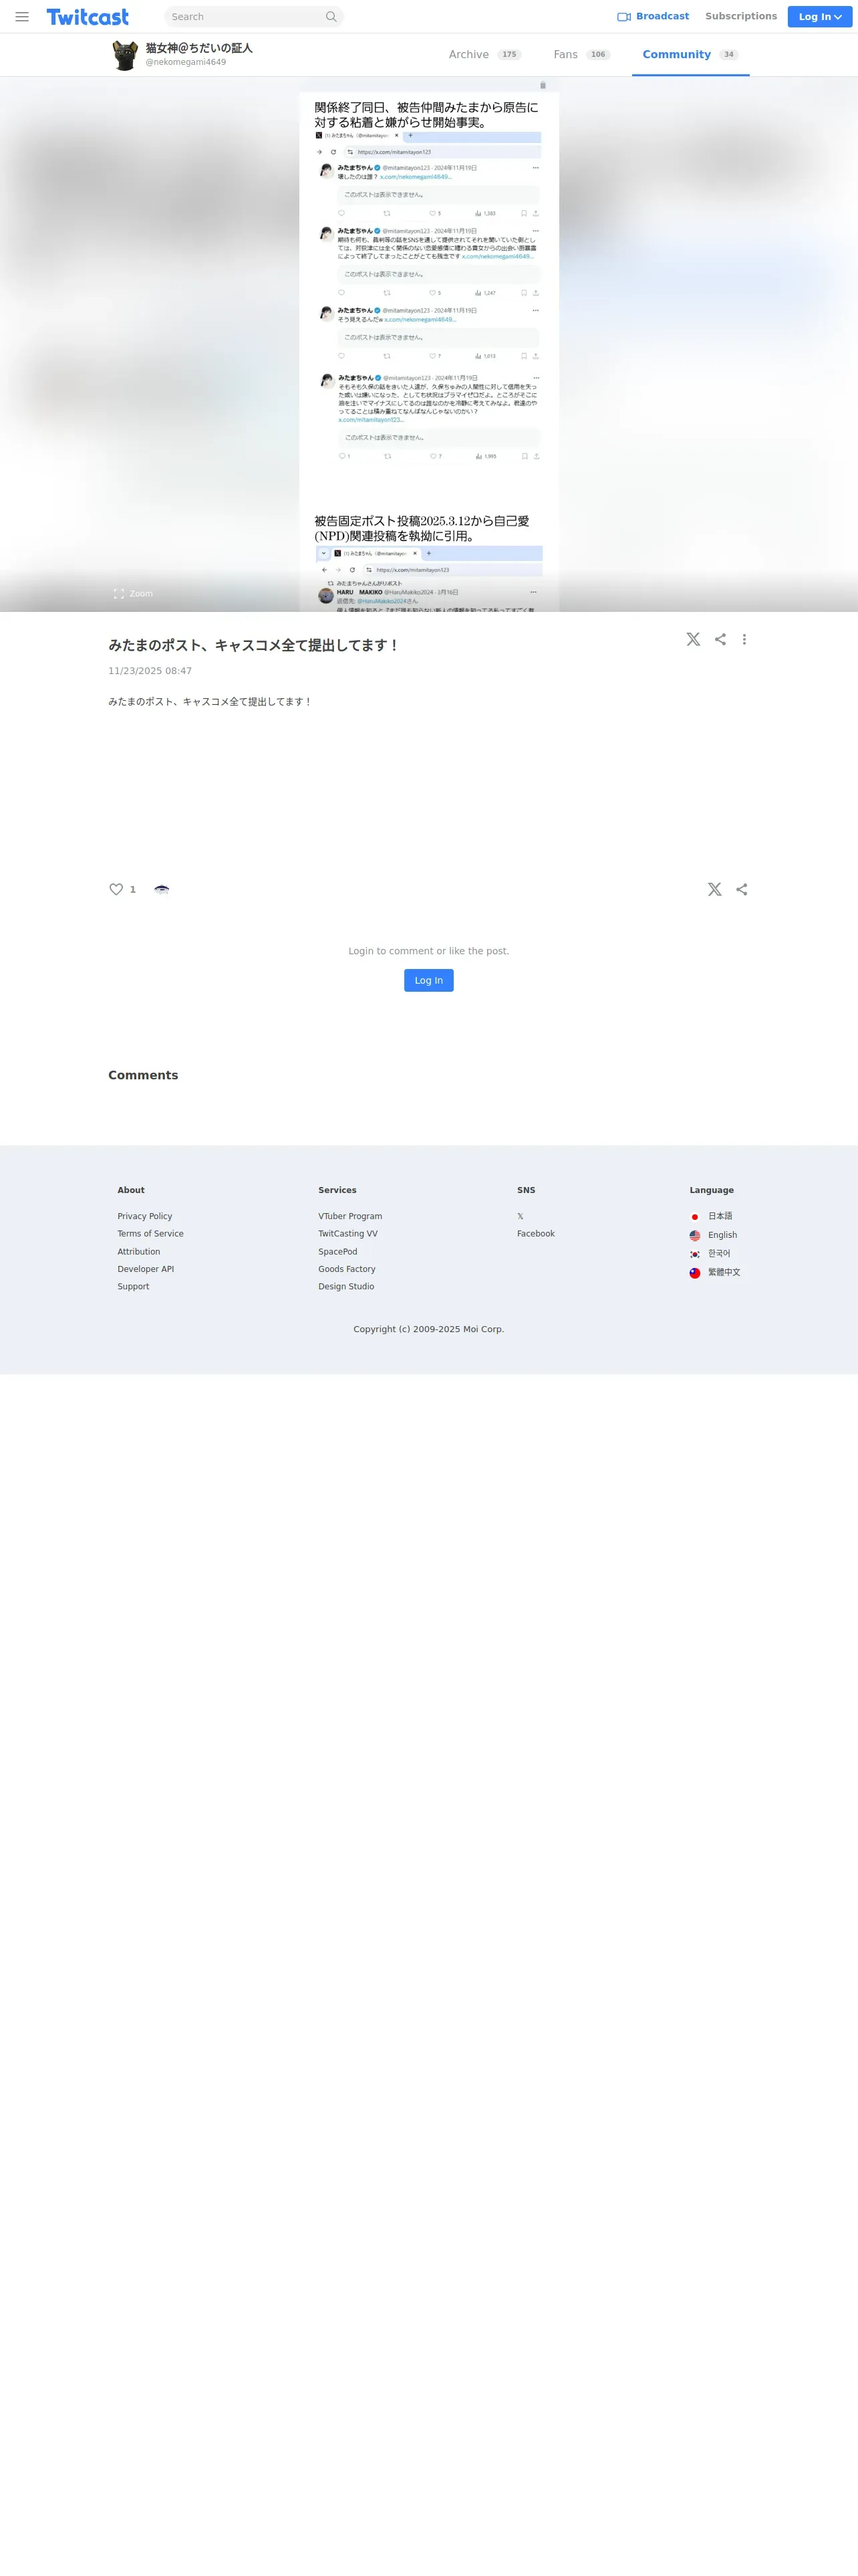Open SpacePod link
This screenshot has width=858, height=2576.
click(x=337, y=1252)
